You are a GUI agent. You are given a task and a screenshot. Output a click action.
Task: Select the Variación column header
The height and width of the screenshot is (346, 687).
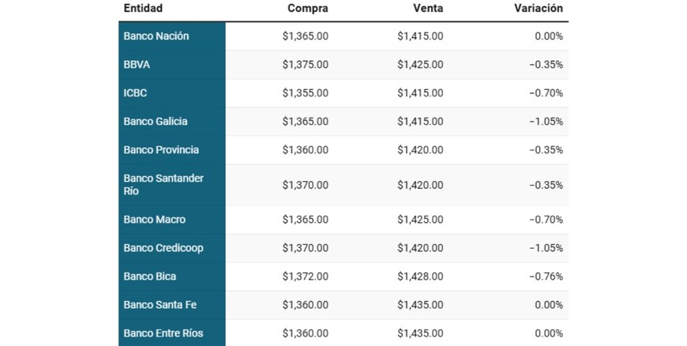pos(538,9)
